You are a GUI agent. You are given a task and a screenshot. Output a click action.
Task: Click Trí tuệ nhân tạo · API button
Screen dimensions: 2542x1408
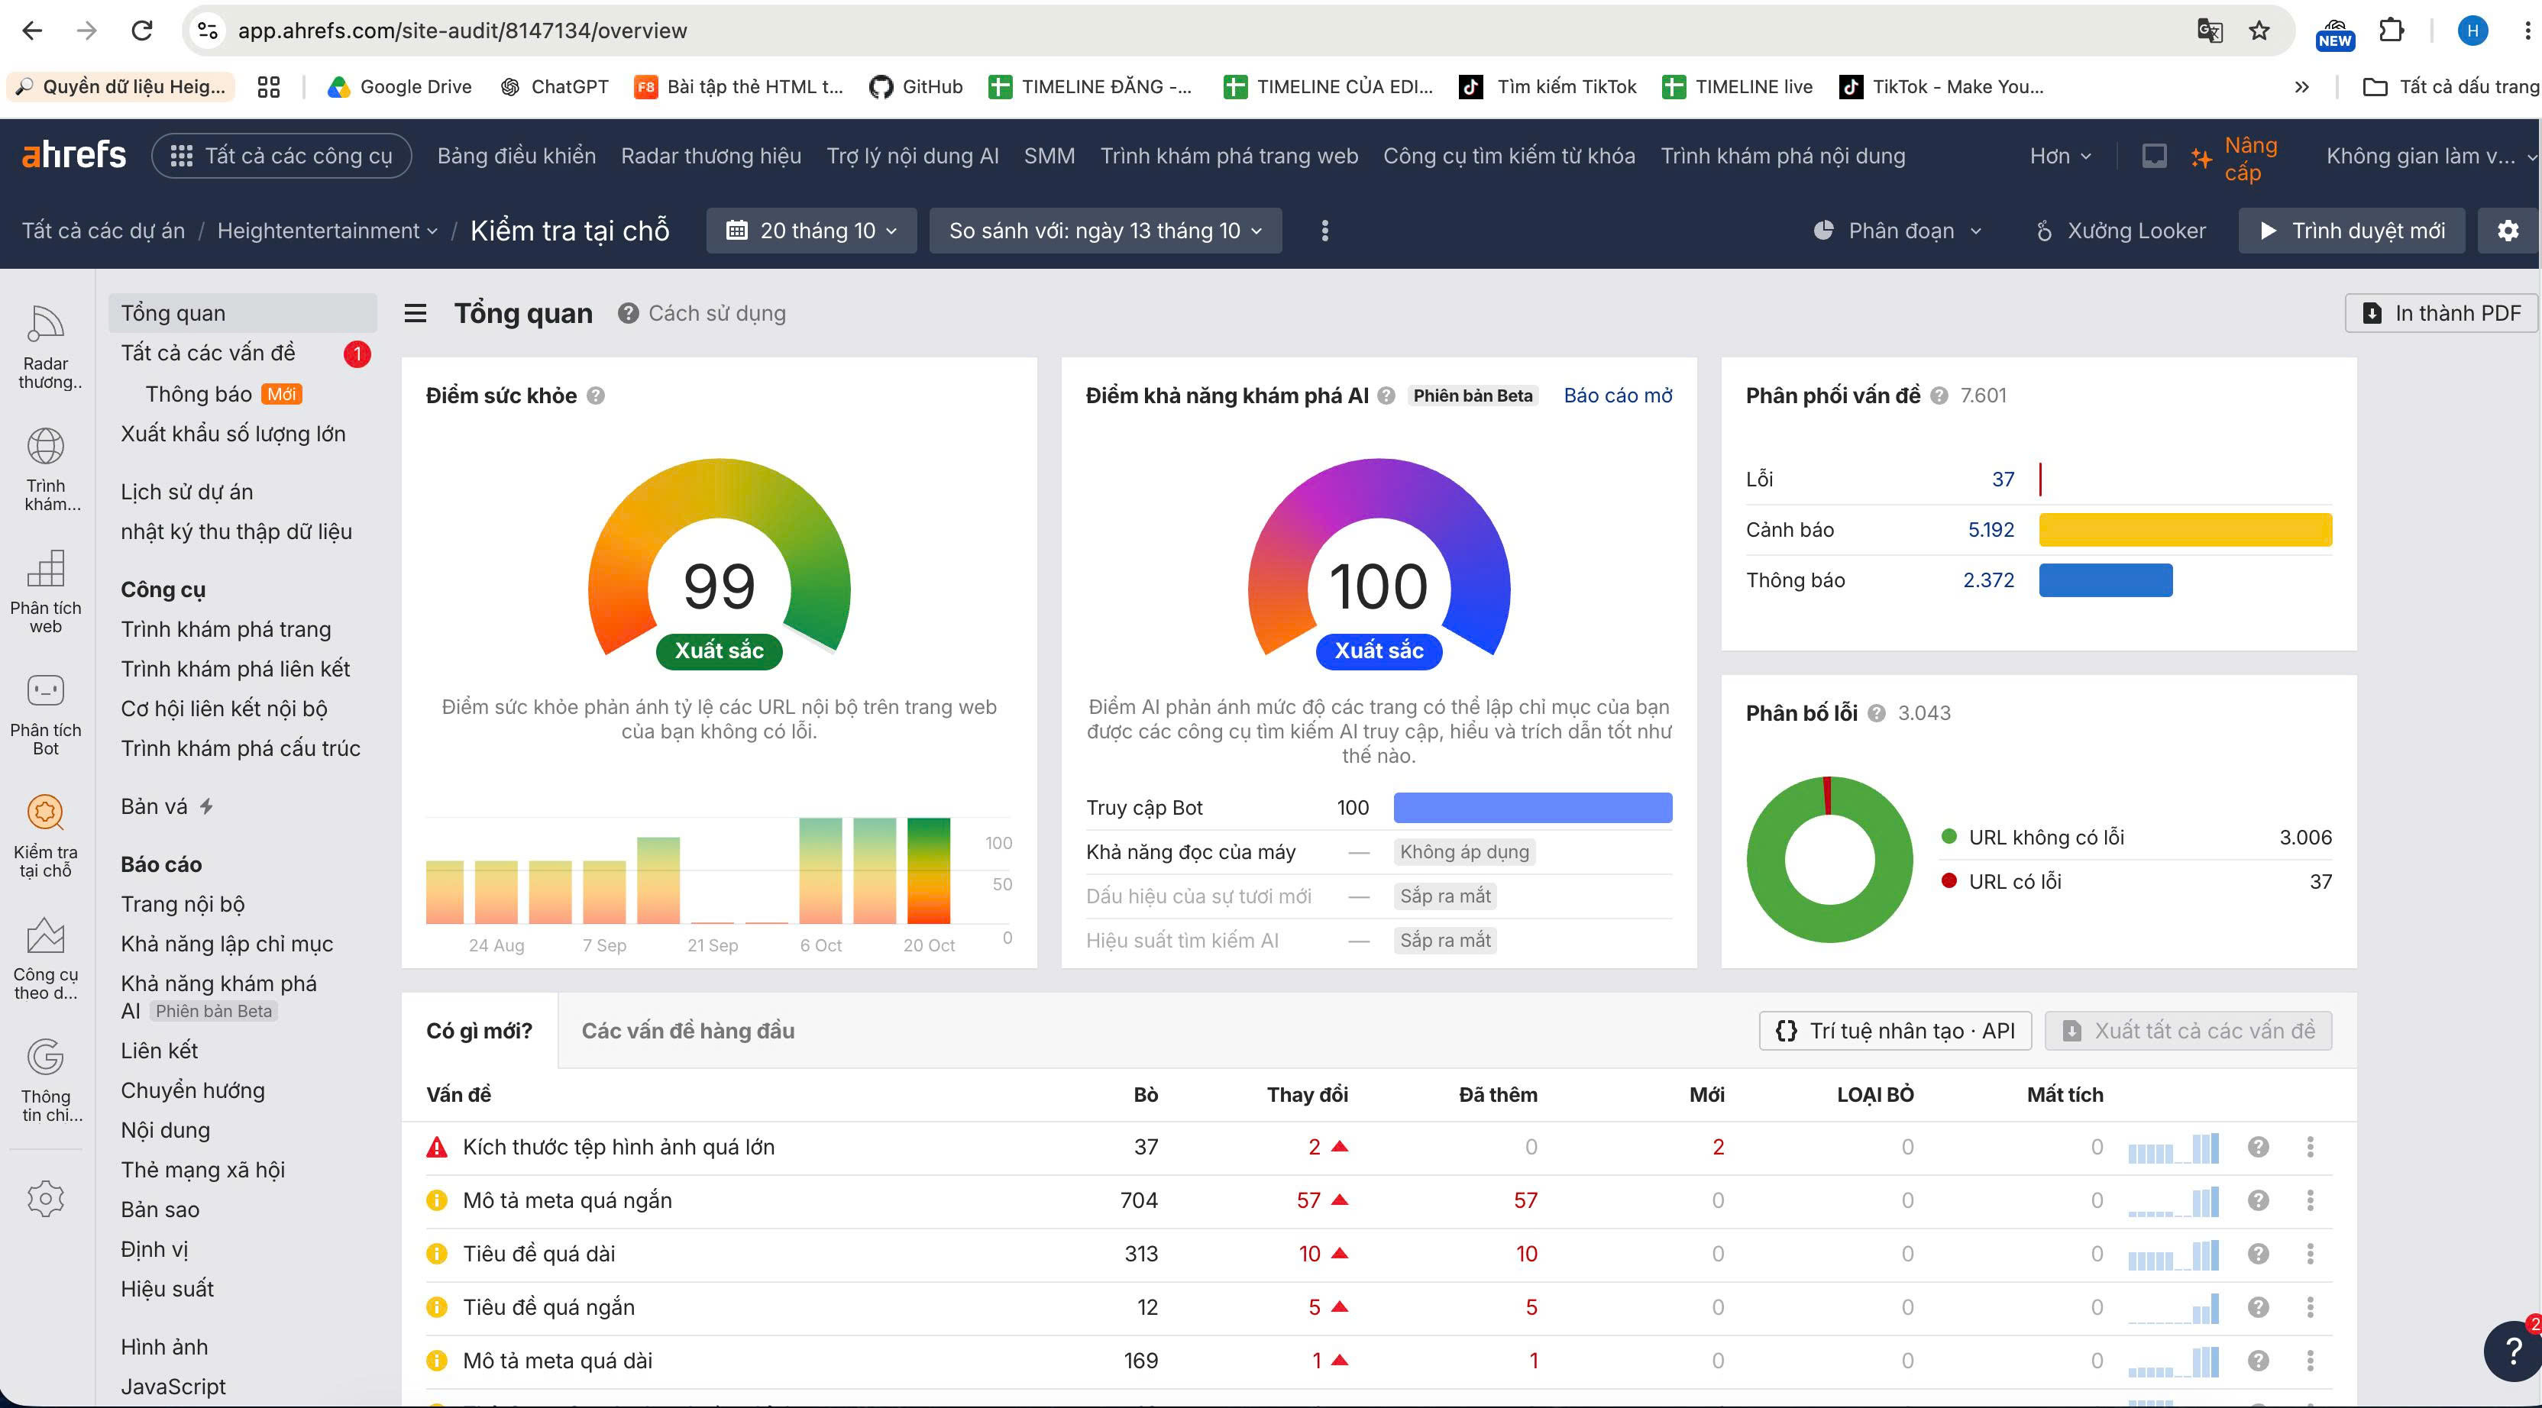(x=1894, y=1031)
